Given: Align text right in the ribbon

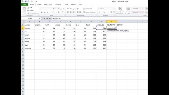Looking at the screenshot, I should (x=73, y=12).
